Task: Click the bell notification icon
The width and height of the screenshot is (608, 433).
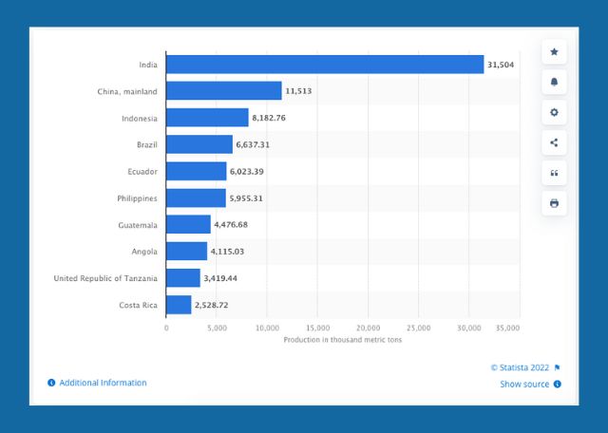Action: click(554, 82)
